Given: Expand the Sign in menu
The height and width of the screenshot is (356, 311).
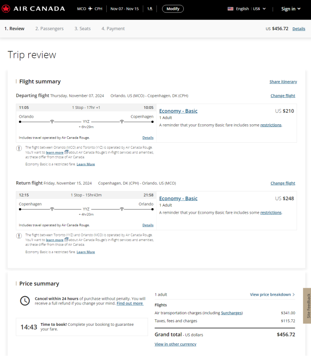Looking at the screenshot, I should point(291,9).
